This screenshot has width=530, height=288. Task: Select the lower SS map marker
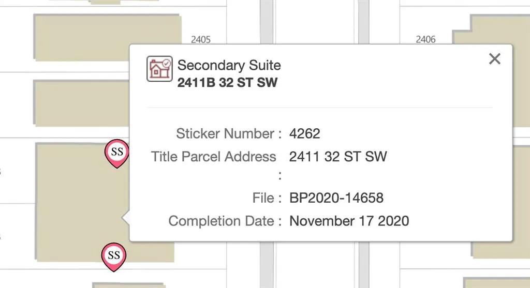114,256
